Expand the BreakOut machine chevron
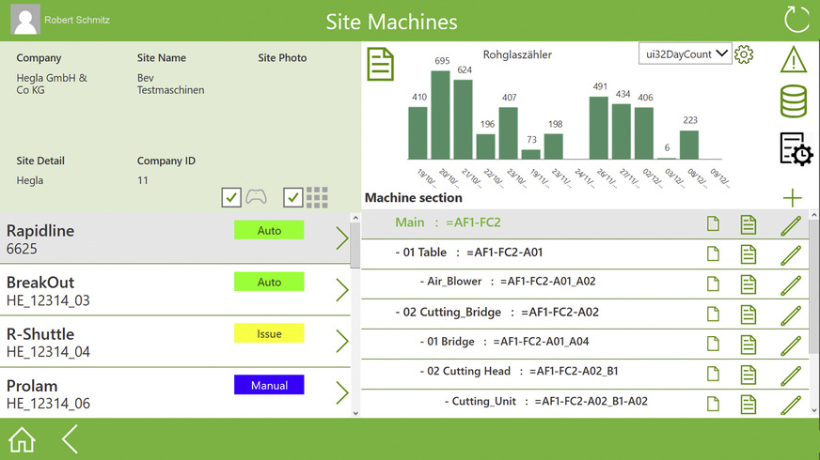The width and height of the screenshot is (820, 460). click(341, 290)
